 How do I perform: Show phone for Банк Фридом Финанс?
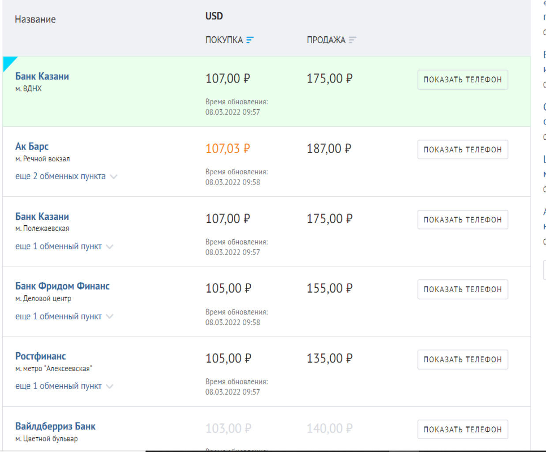462,290
